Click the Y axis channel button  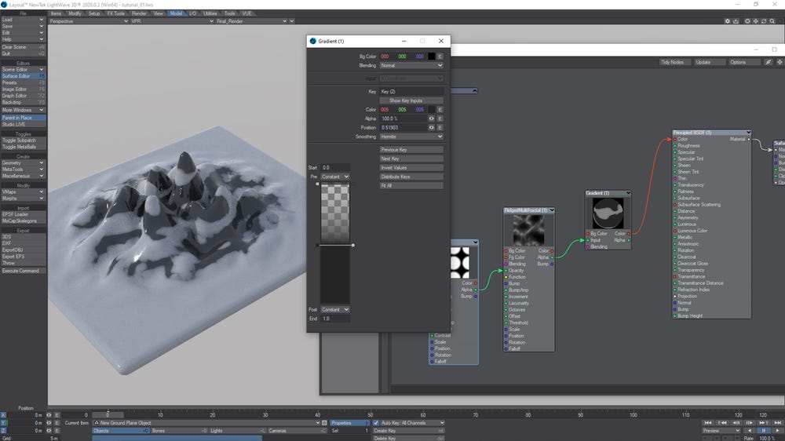tap(3, 422)
